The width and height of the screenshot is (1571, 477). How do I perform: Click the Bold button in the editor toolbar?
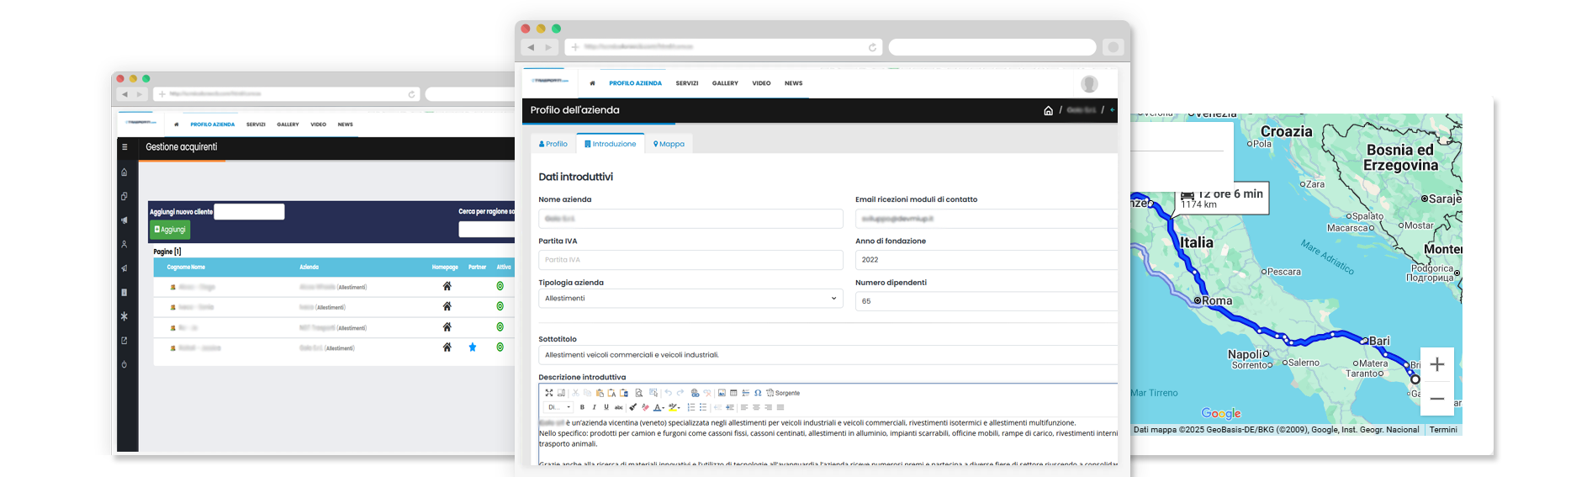click(582, 407)
